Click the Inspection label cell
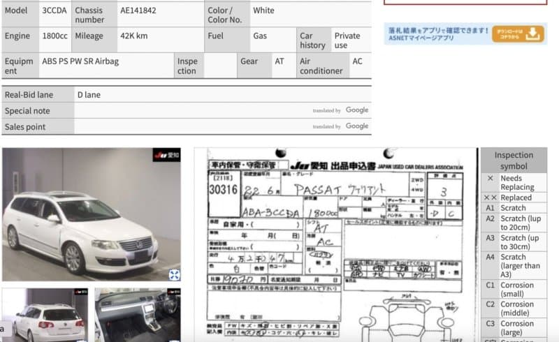Screen dimensions: 559x342 (187, 66)
